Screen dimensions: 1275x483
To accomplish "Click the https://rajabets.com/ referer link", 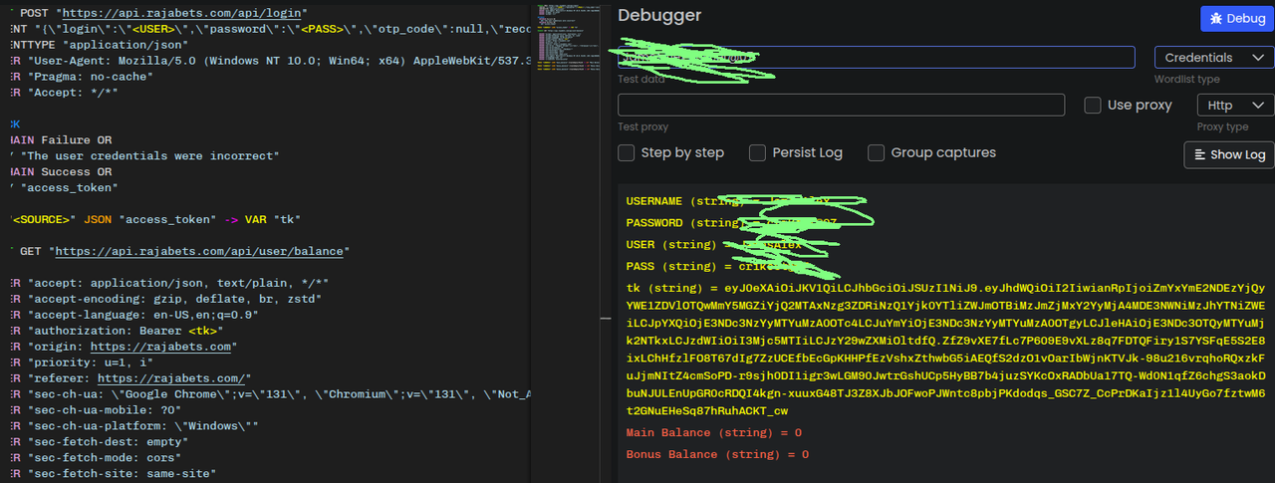I will [169, 377].
